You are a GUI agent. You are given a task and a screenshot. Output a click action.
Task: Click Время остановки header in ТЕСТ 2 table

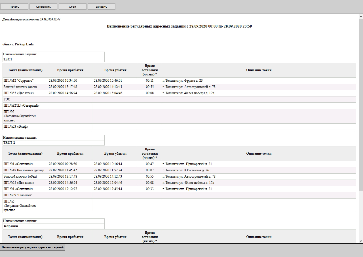click(x=150, y=153)
